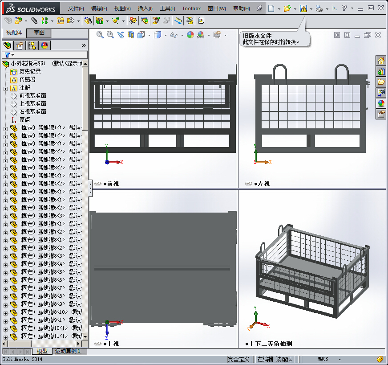Open the tree filter dropdown

pyautogui.click(x=13, y=55)
